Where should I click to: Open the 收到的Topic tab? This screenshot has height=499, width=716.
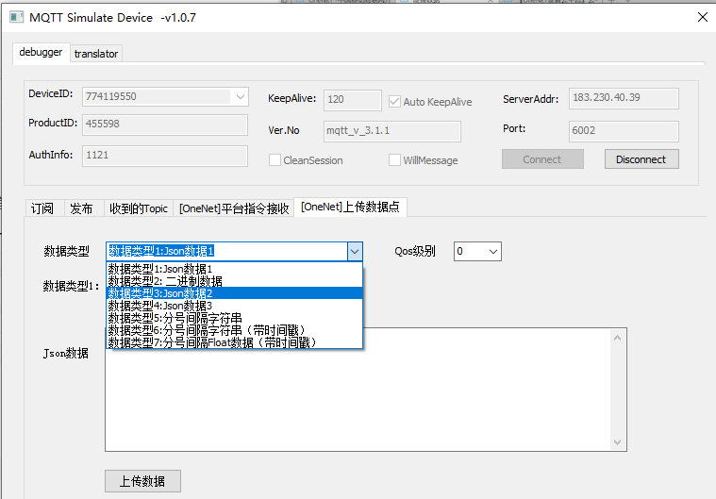(x=139, y=208)
